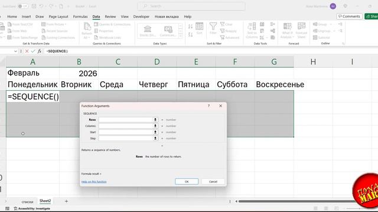Click the Start field range selector icon
The height and width of the screenshot is (212, 378).
155,132
